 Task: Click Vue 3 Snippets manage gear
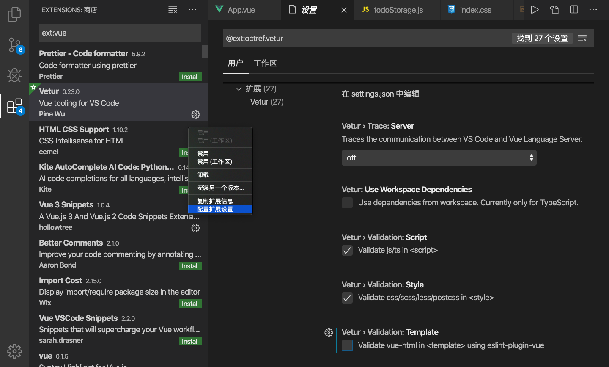tap(195, 228)
